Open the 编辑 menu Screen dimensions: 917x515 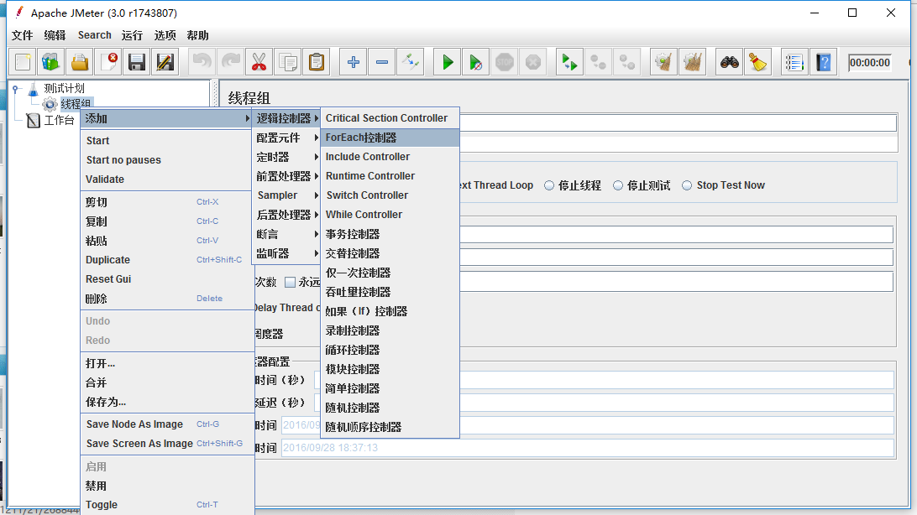pyautogui.click(x=55, y=35)
